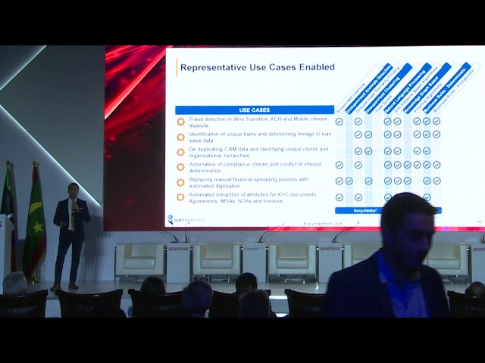The image size is (485, 363).
Task: Click Knowledge Graph check mark in compliance checks row
Action: 408,165
